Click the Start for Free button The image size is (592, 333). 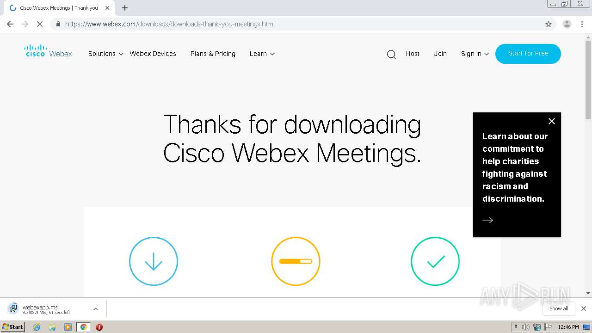[528, 54]
